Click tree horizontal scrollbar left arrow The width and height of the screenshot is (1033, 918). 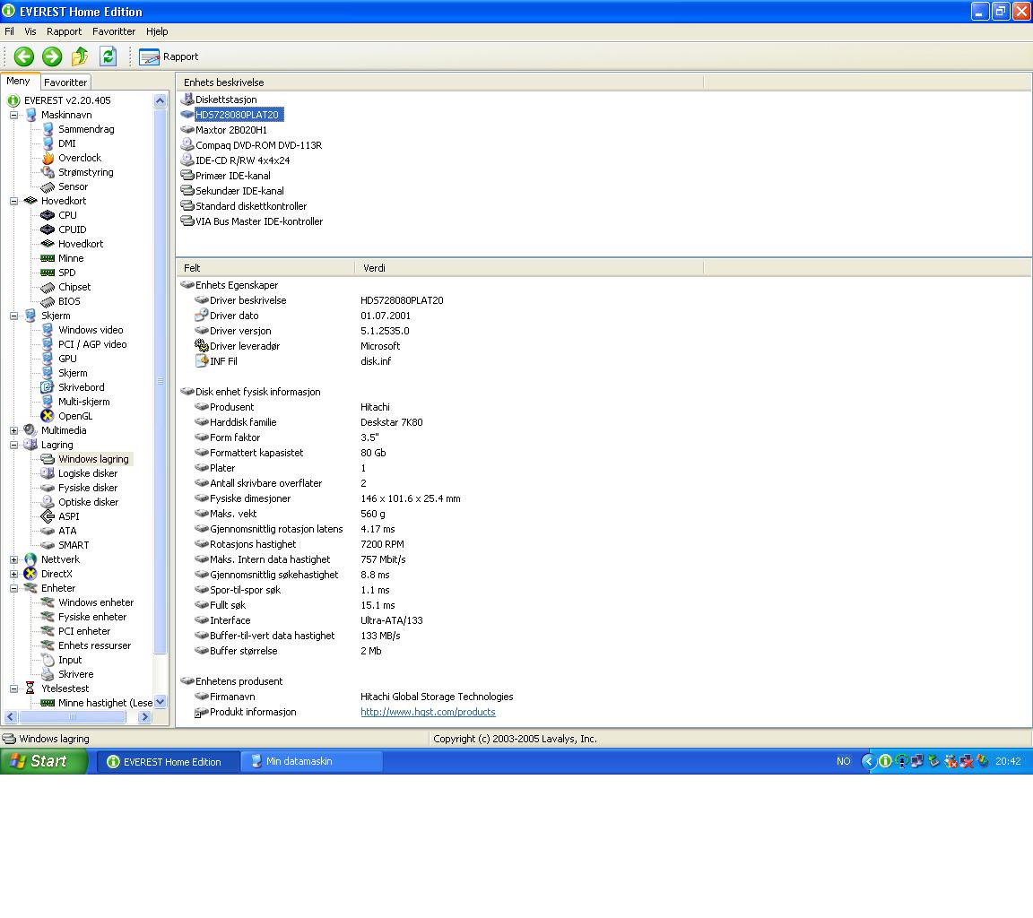click(11, 717)
